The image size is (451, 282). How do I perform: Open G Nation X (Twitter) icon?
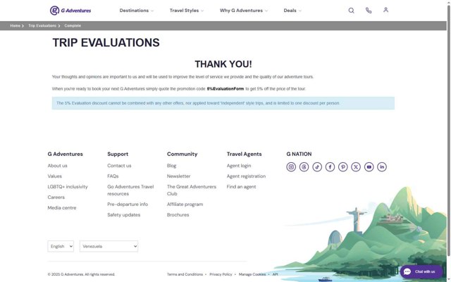tap(356, 167)
